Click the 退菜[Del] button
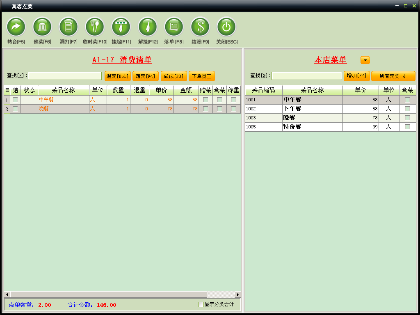The image size is (420, 315). 118,76
